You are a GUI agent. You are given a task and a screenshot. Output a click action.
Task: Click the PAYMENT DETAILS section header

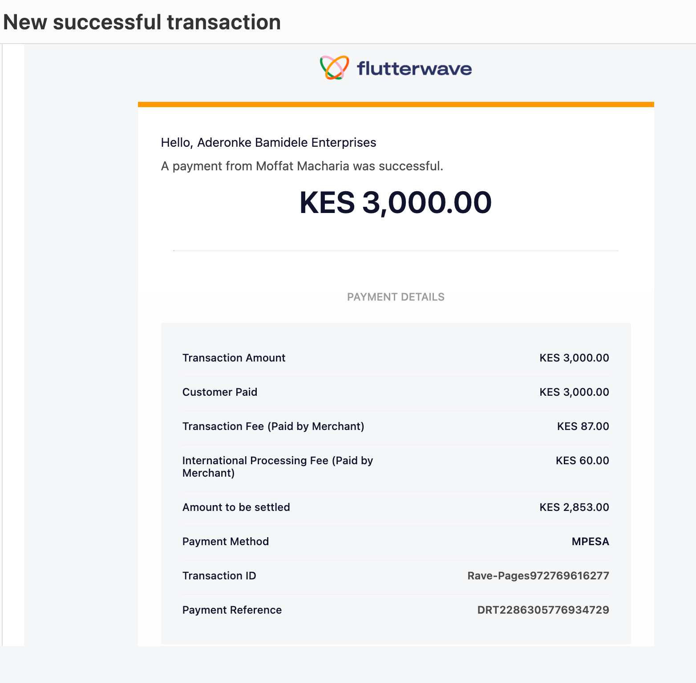pos(396,297)
